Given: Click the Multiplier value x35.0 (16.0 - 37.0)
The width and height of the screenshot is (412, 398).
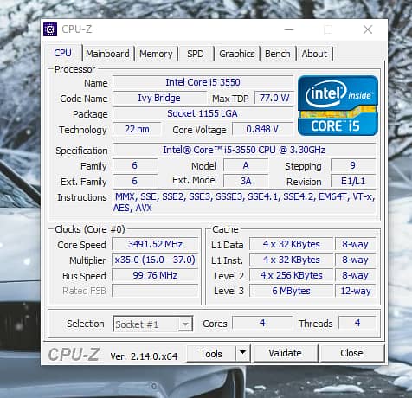Looking at the screenshot, I should 155,260.
